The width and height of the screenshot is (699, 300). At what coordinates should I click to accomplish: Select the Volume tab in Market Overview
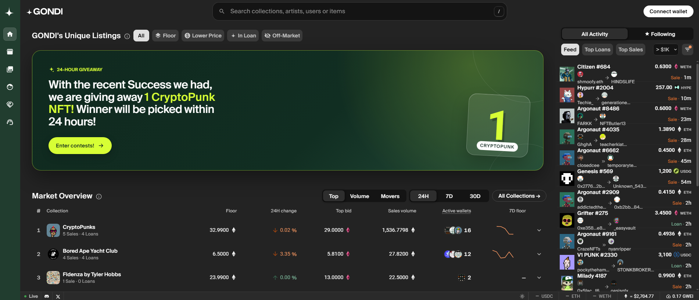(359, 196)
